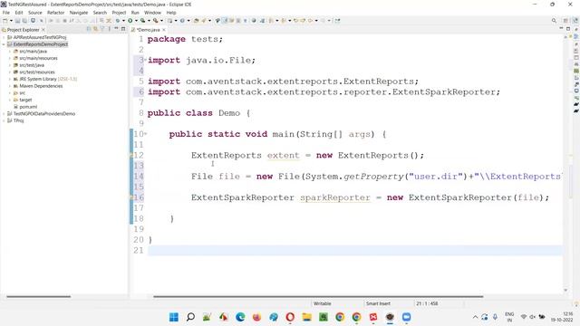Open the Source menu
The image size is (580, 326).
coord(35,13)
